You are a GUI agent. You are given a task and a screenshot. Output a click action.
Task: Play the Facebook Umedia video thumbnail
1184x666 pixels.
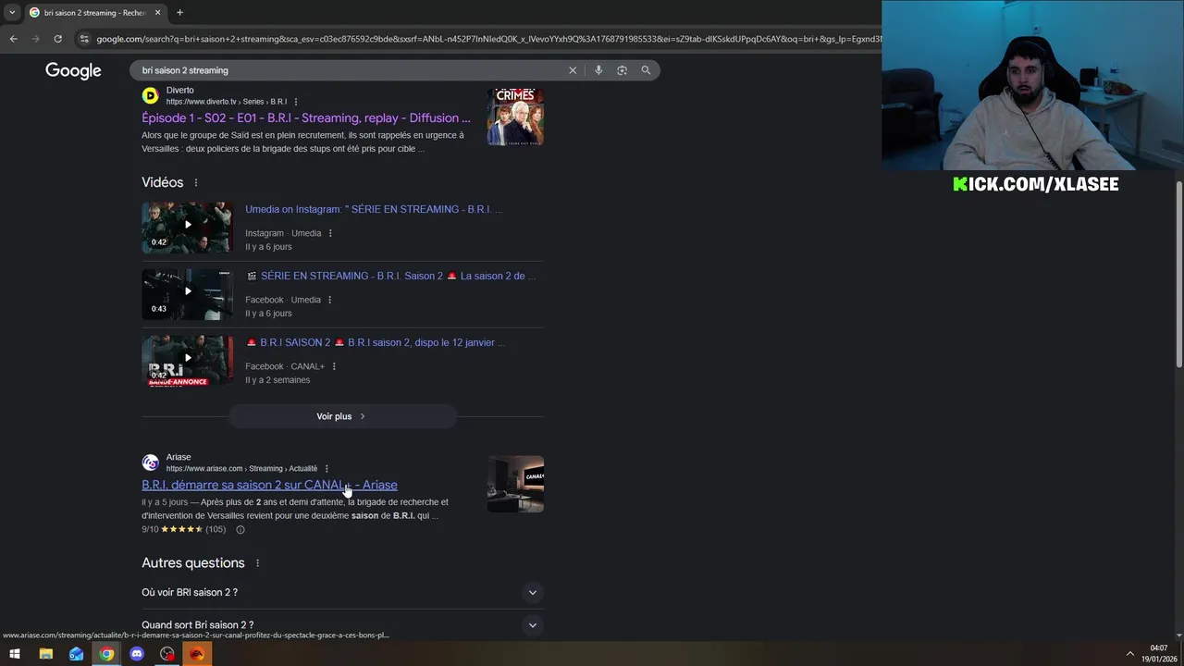187,293
